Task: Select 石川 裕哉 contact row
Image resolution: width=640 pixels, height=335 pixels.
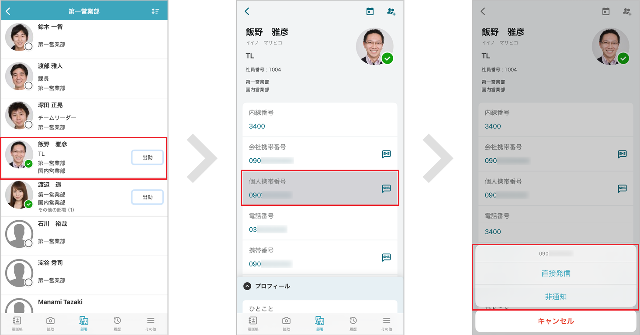Action: pyautogui.click(x=84, y=236)
